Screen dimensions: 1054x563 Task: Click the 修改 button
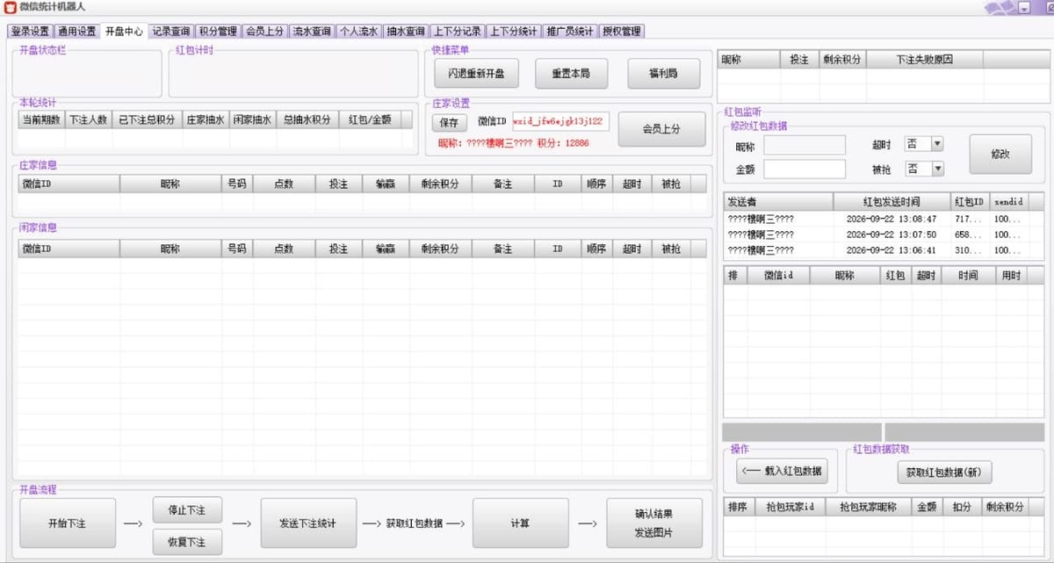point(1000,154)
